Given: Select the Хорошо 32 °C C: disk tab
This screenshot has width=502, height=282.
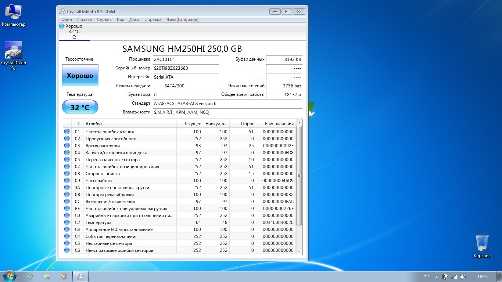Looking at the screenshot, I should coord(74,32).
